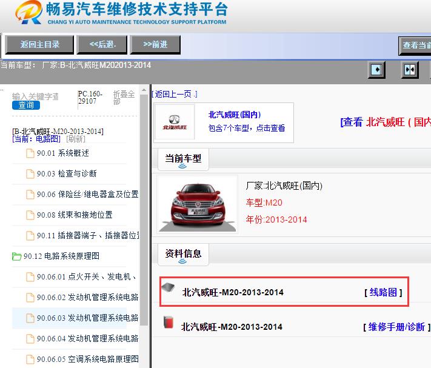The width and height of the screenshot is (431, 368).
Task: Click the blue 查询 search button
Action: [x=26, y=105]
